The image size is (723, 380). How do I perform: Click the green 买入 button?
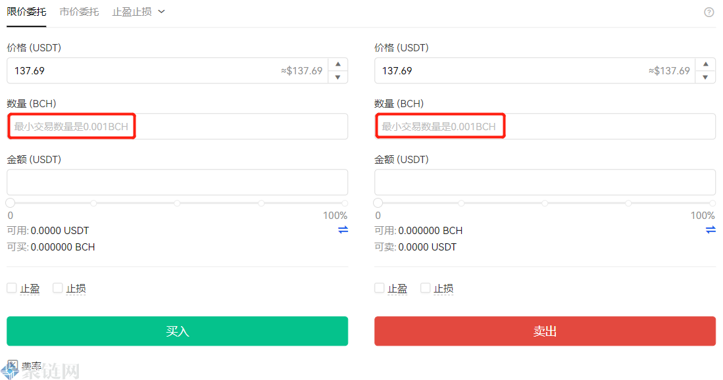pos(177,331)
